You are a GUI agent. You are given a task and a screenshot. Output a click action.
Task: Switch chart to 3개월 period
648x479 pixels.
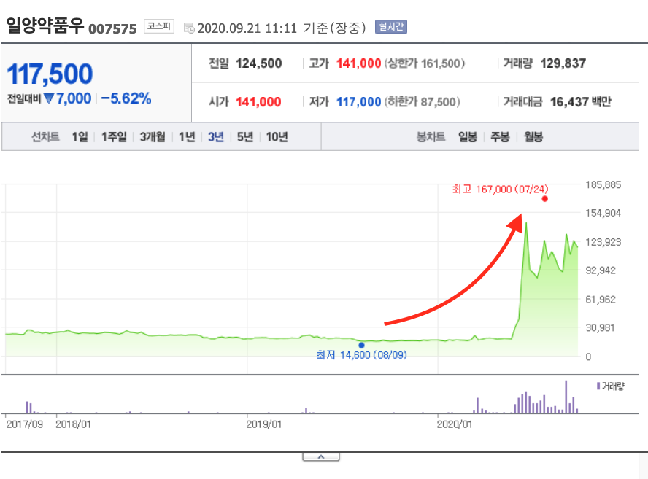[152, 136]
